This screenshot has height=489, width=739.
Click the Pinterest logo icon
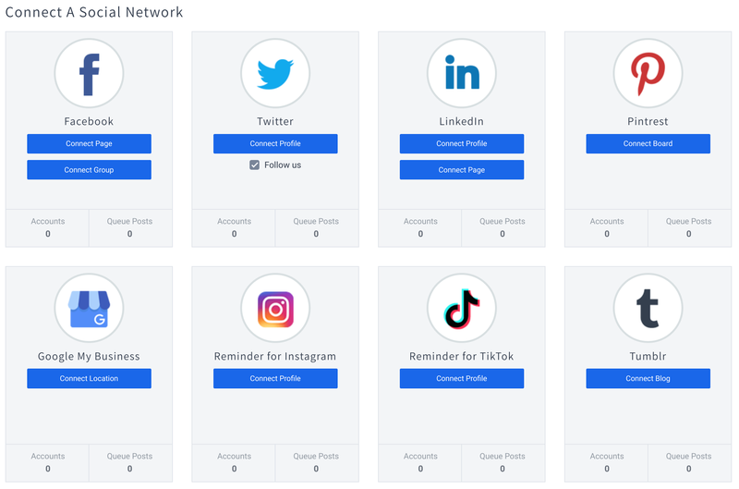648,74
